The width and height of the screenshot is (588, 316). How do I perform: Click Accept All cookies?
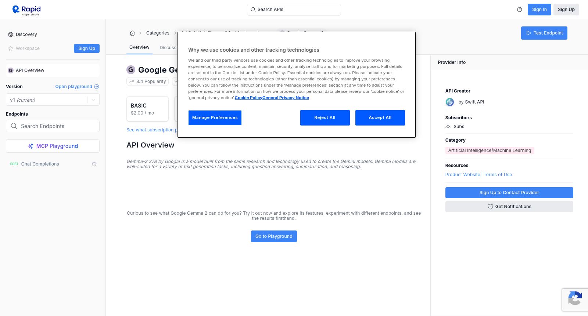point(380,118)
